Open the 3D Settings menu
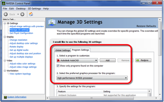This screenshot has width=164, height=102. pyautogui.click(x=34, y=9)
